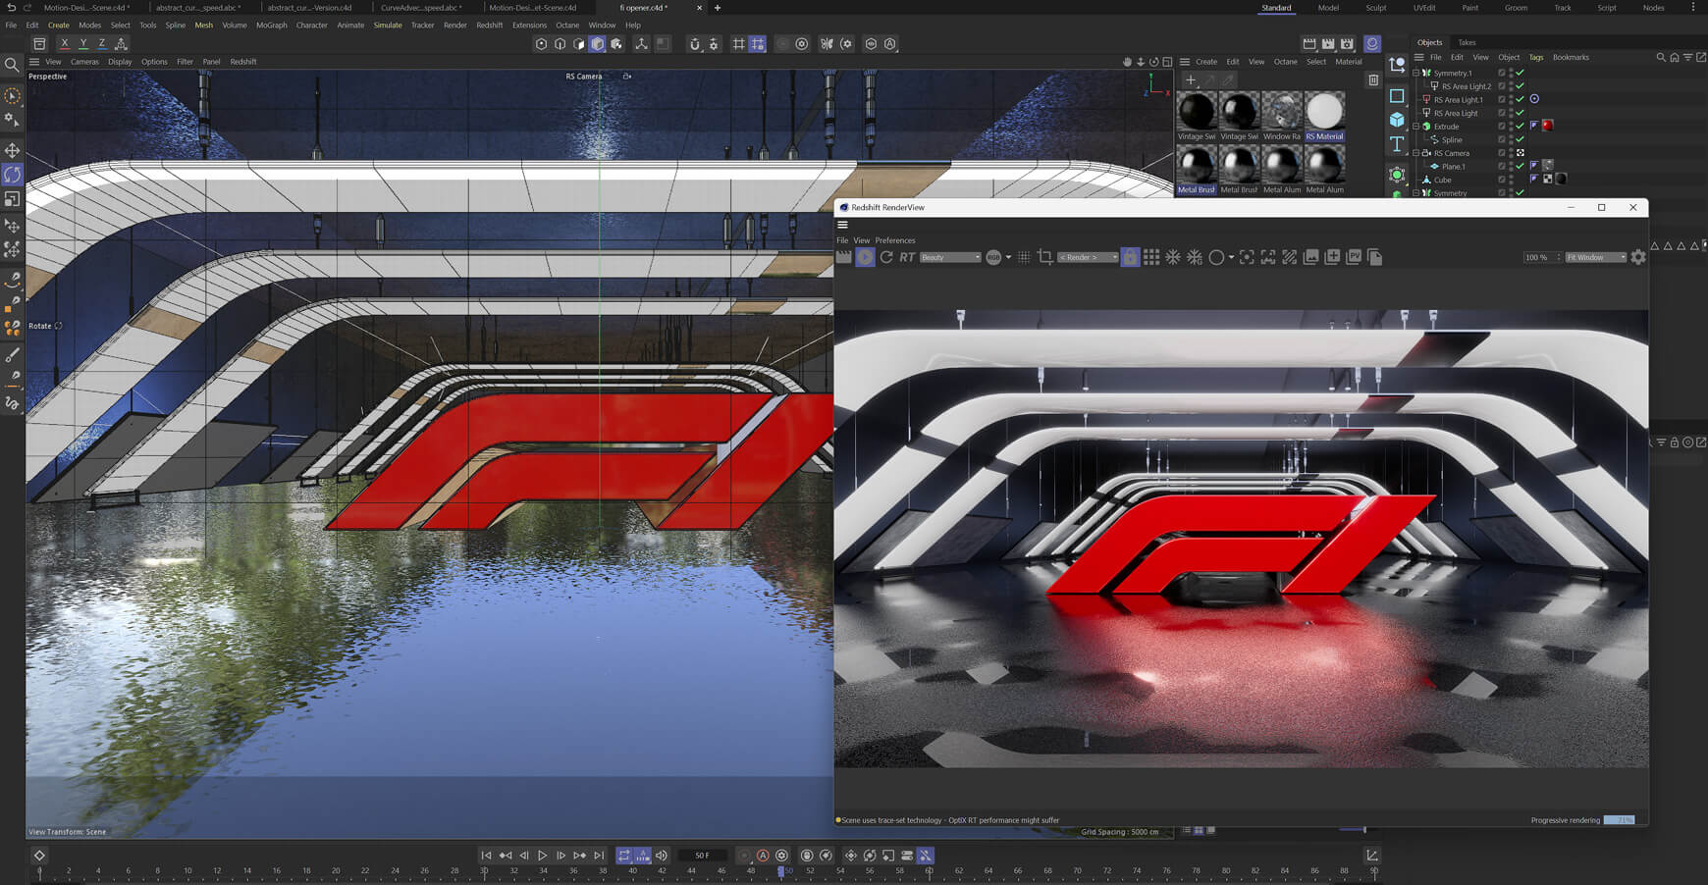Toggle Plane.1 enabled checkmark
Screen dimensions: 1708x885
point(1520,166)
